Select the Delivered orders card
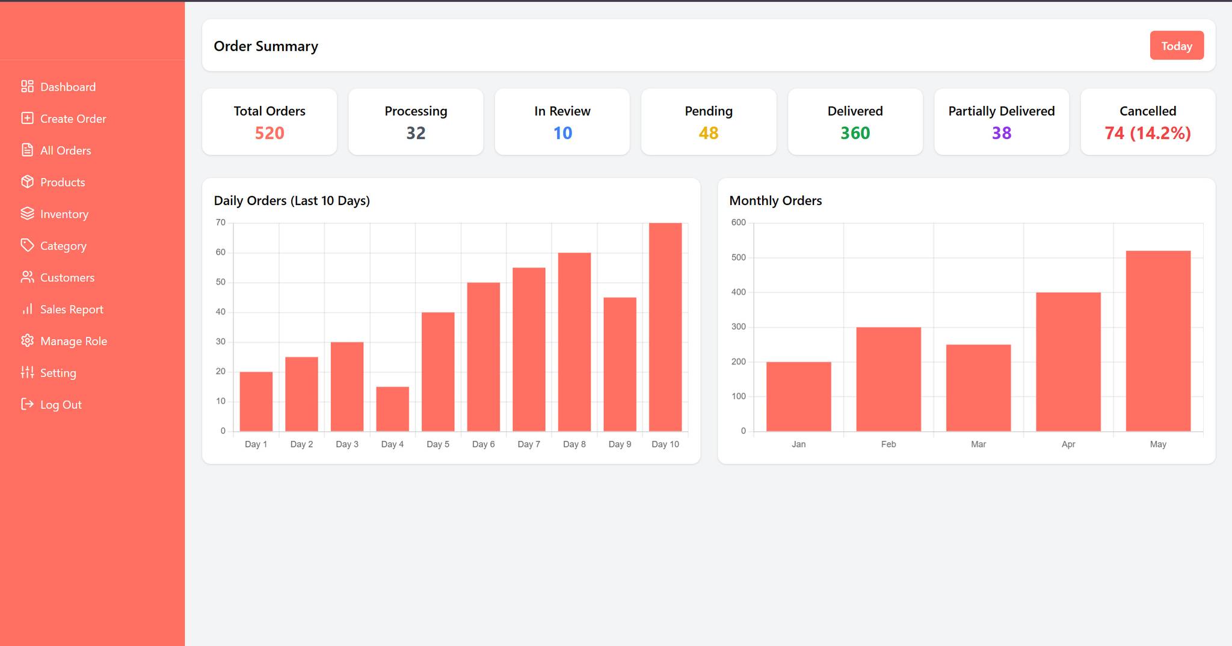Viewport: 1232px width, 646px height. click(x=854, y=122)
